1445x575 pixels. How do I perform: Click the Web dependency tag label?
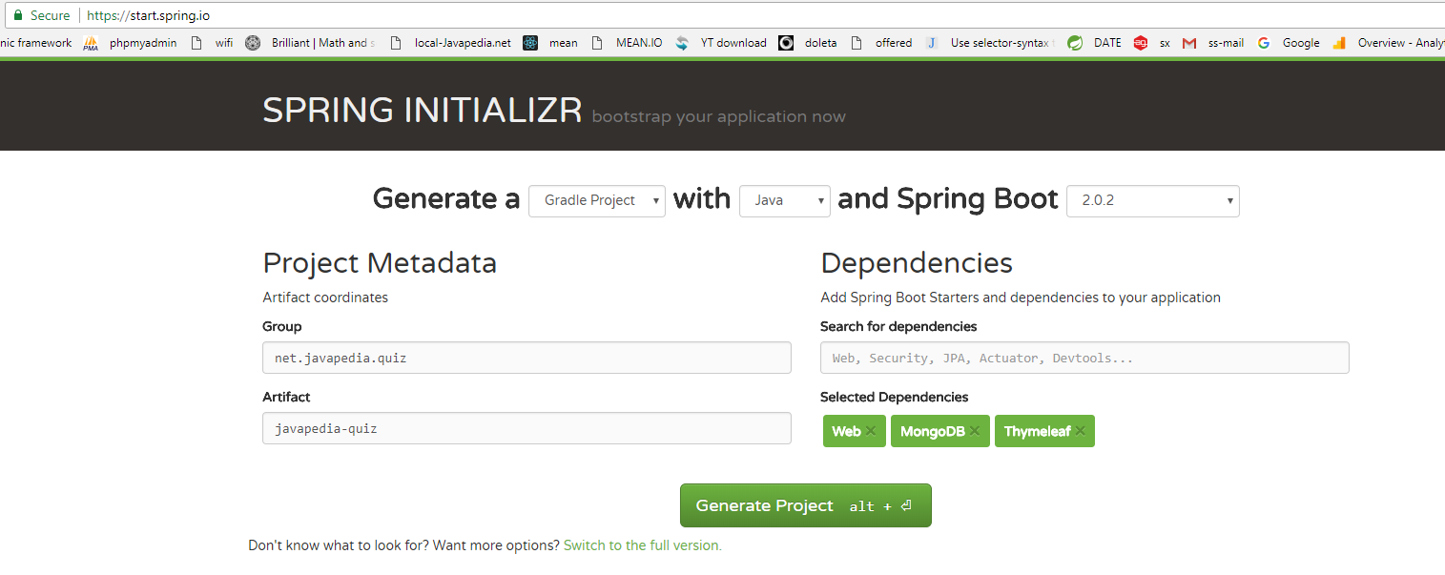846,431
